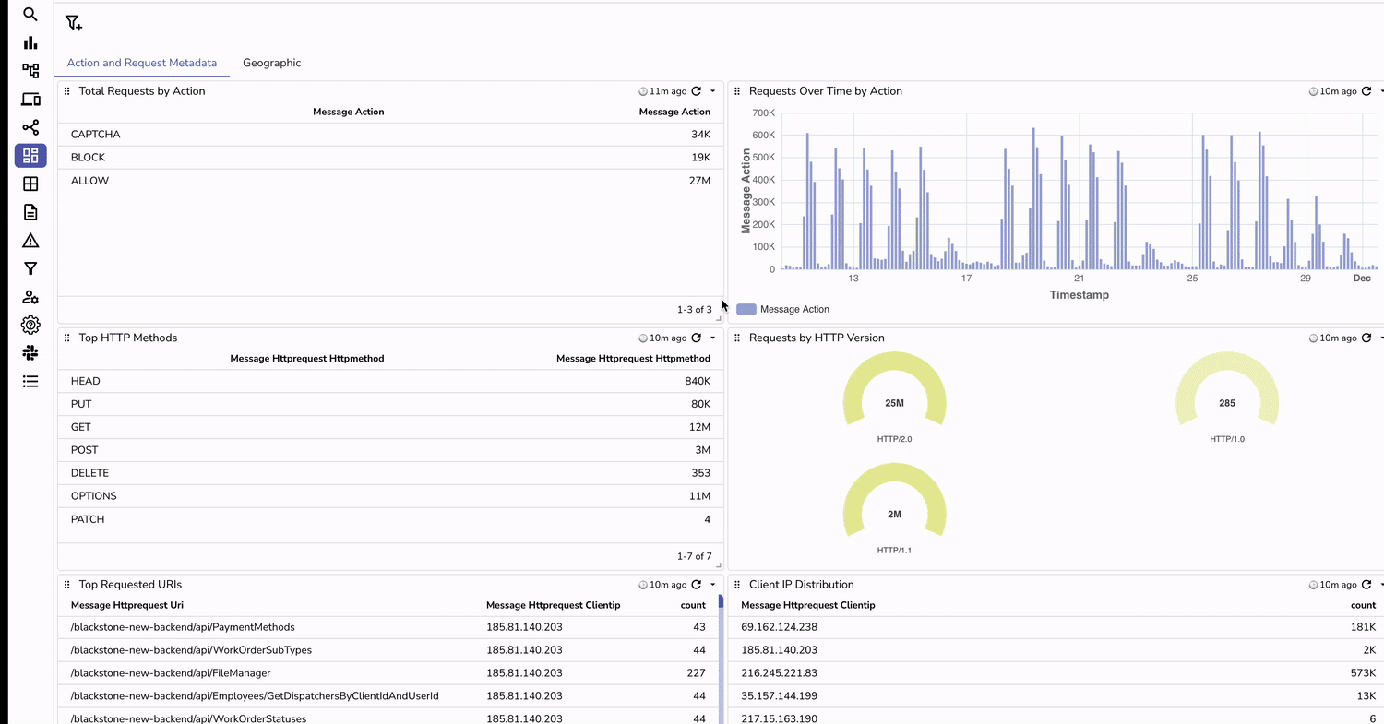
Task: Open the alerts warning triangle icon
Action: tap(30, 240)
